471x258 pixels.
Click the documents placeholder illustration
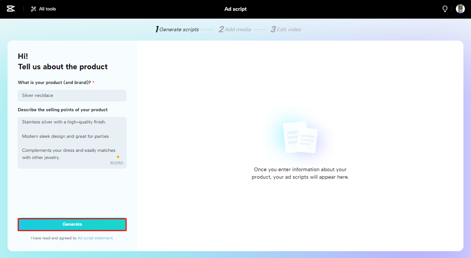point(300,137)
